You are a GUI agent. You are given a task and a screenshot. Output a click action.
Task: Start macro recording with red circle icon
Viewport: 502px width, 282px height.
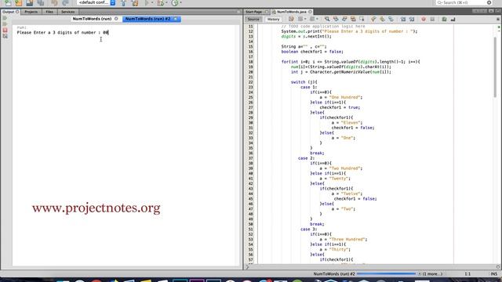coord(424,20)
